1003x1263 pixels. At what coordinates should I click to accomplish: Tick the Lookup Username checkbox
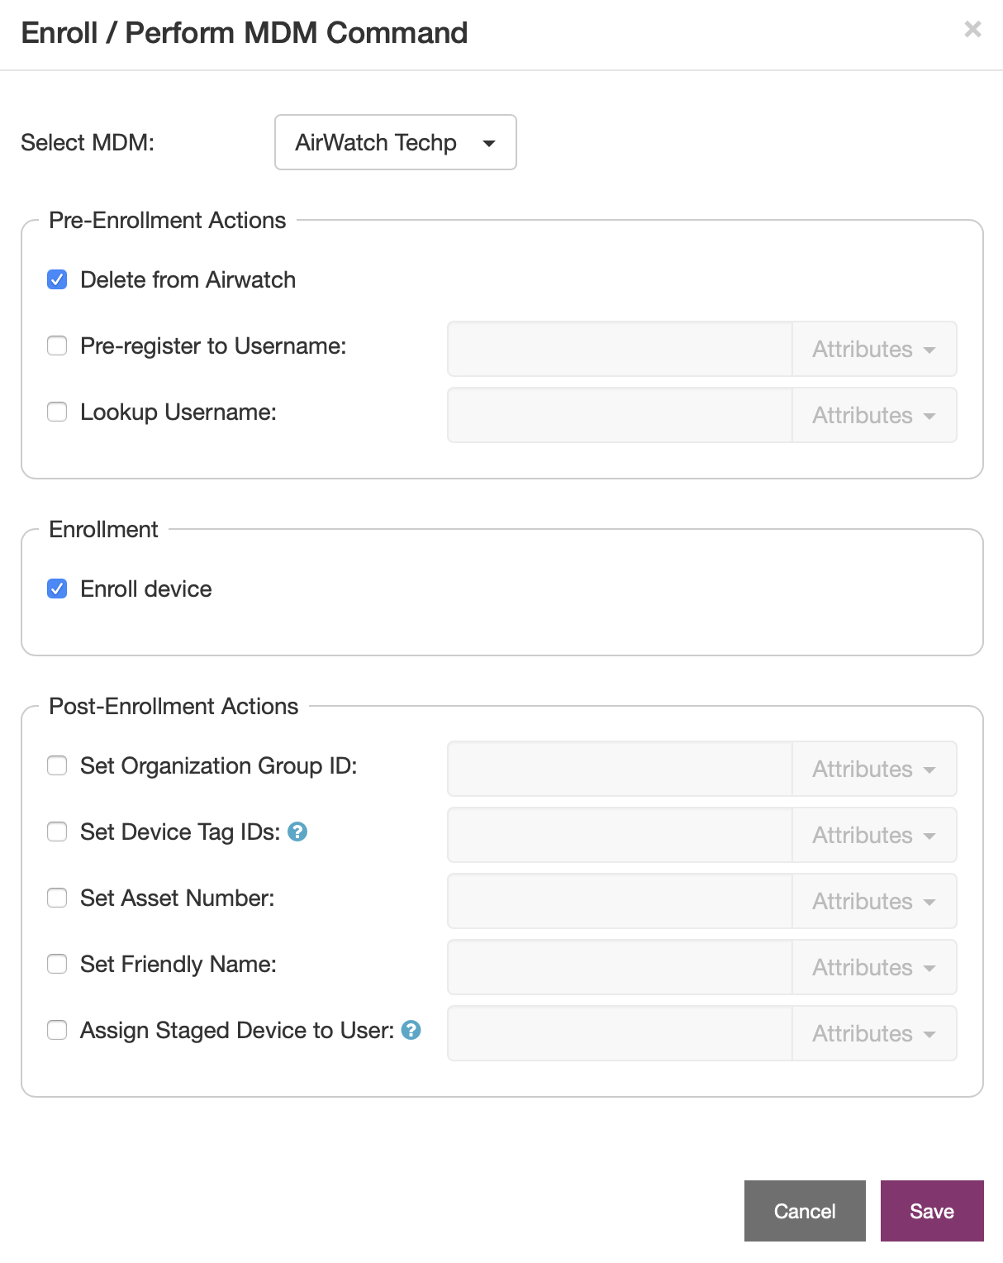(x=57, y=412)
